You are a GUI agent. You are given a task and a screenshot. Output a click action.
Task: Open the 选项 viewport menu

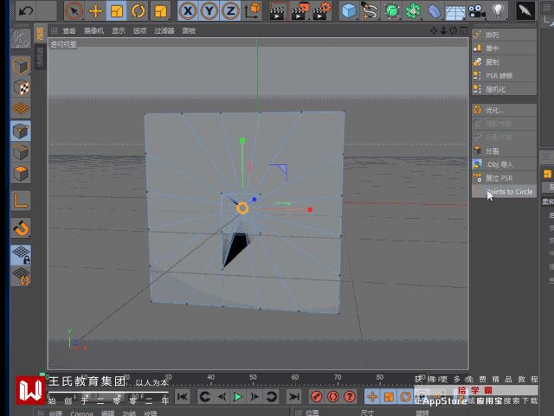[x=139, y=31]
